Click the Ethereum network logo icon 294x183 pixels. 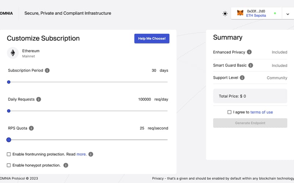click(13, 53)
